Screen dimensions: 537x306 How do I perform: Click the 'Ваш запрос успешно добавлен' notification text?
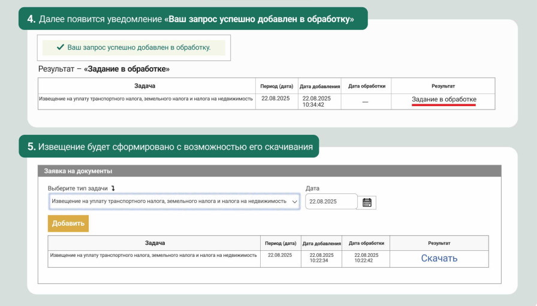pyautogui.click(x=139, y=47)
